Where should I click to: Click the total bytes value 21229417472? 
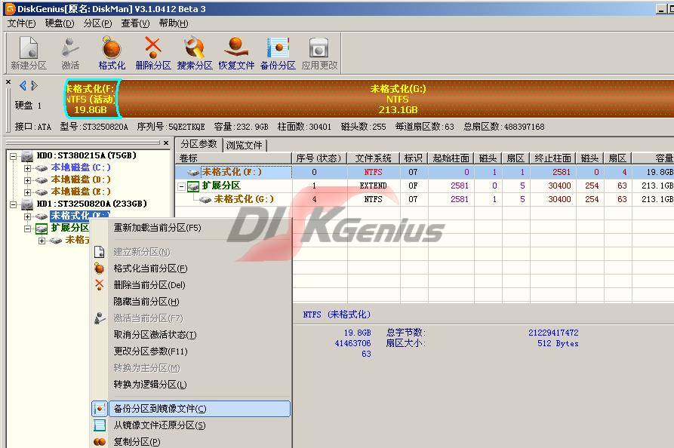tap(553, 333)
